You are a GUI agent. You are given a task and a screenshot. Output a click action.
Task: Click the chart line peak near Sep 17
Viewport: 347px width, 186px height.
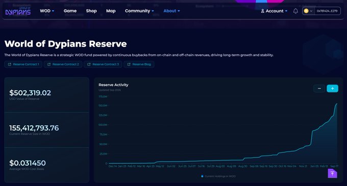tap(337, 104)
